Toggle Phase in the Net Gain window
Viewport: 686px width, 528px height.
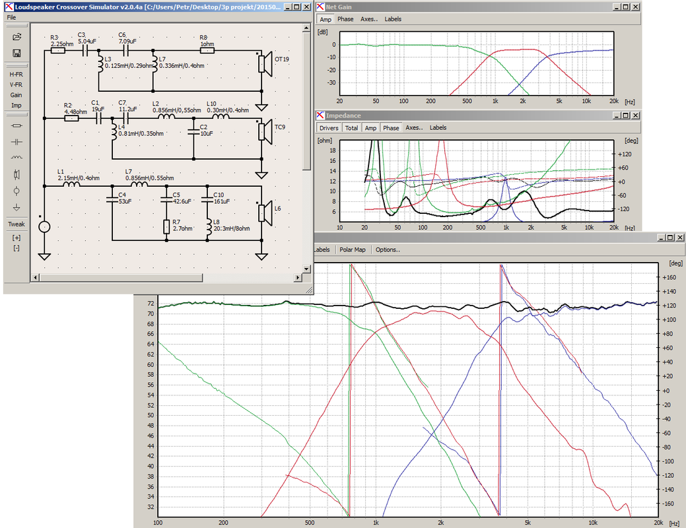[x=345, y=19]
